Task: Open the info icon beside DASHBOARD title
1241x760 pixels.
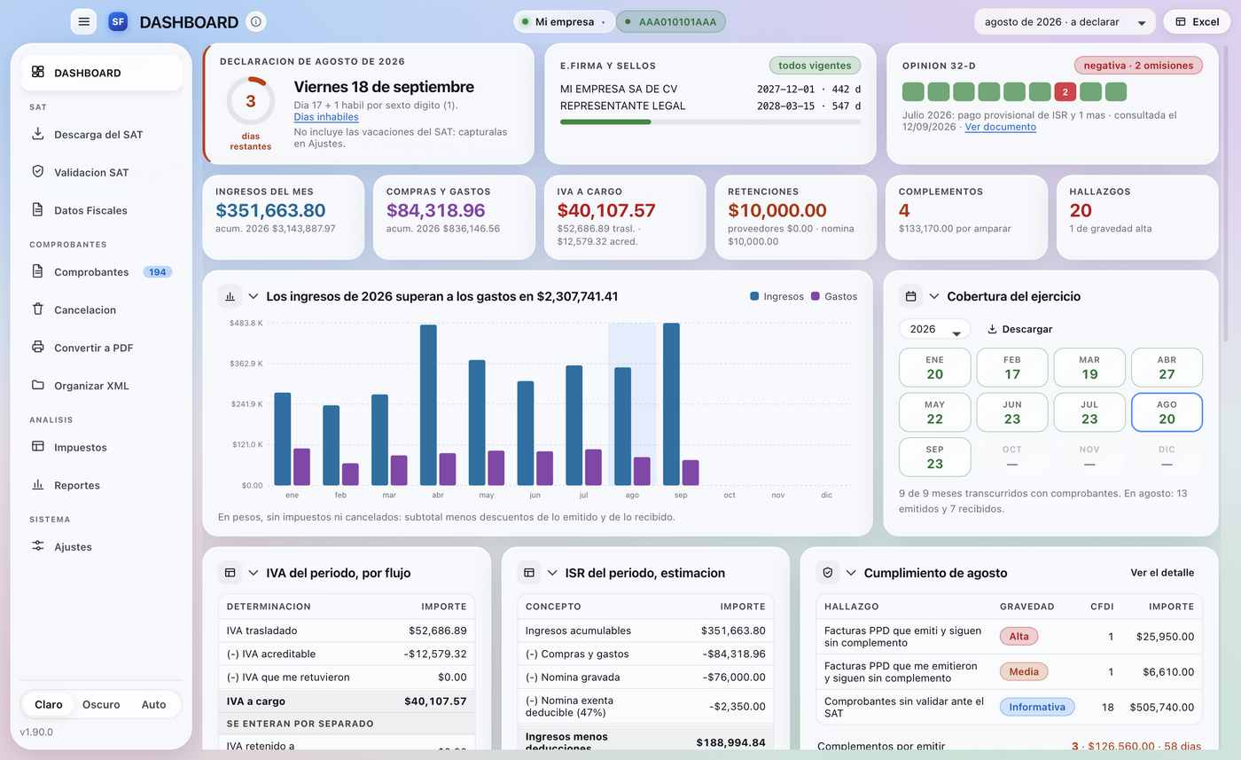Action: 256,22
